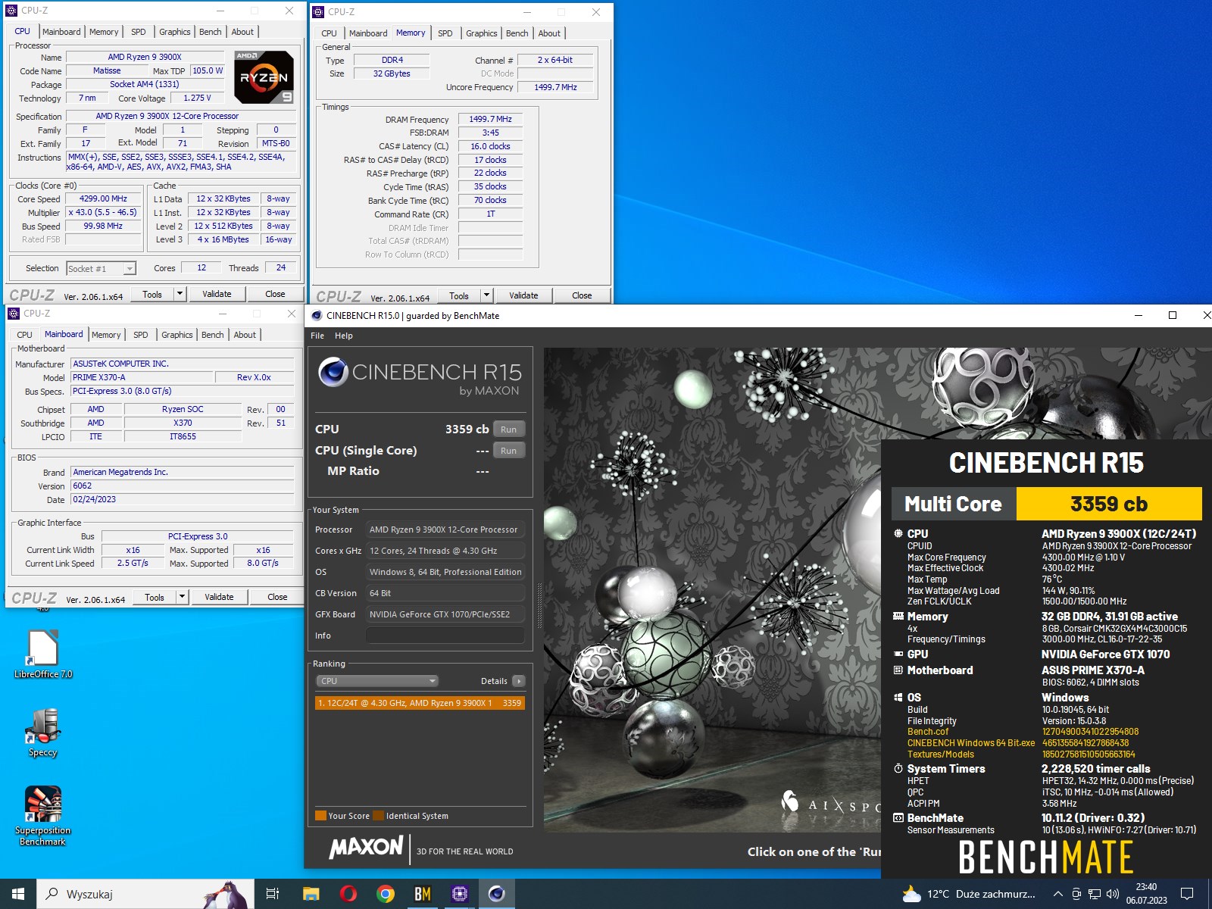This screenshot has width=1212, height=909.
Task: Run the CPU Single Core benchmark
Action: click(x=508, y=451)
